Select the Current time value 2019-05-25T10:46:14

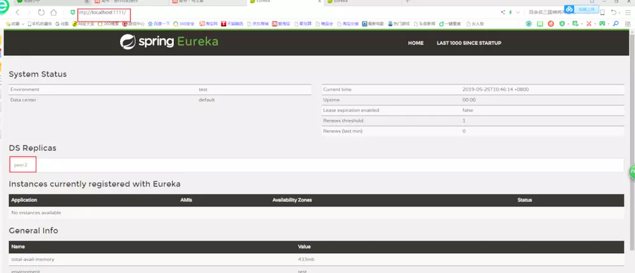[x=495, y=90]
